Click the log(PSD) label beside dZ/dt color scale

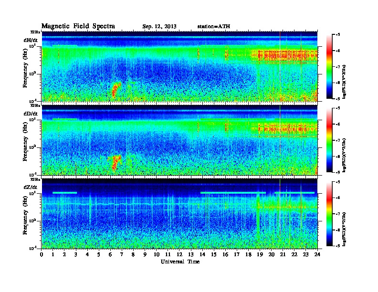coord(345,229)
